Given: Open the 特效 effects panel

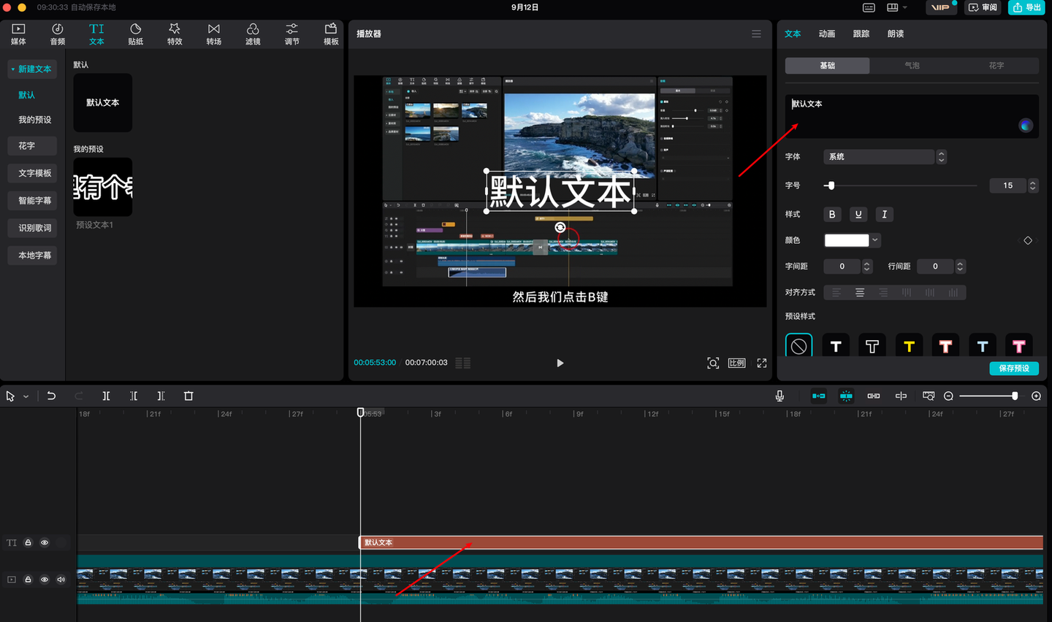Looking at the screenshot, I should point(175,34).
